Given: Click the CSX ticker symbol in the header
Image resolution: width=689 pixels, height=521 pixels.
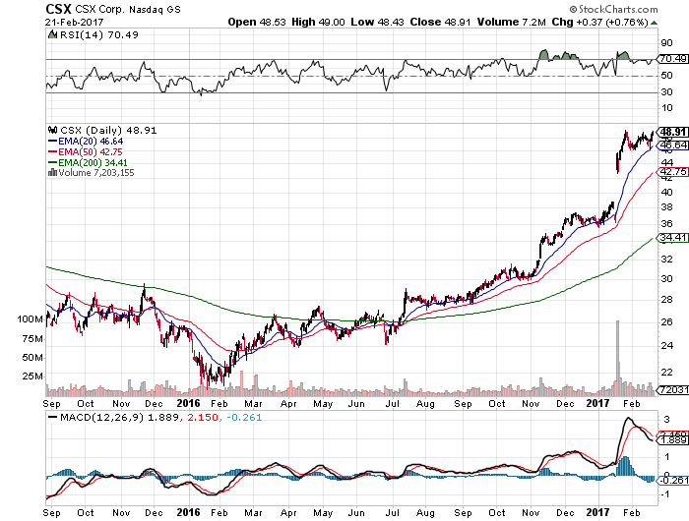Looking at the screenshot, I should tap(58, 9).
